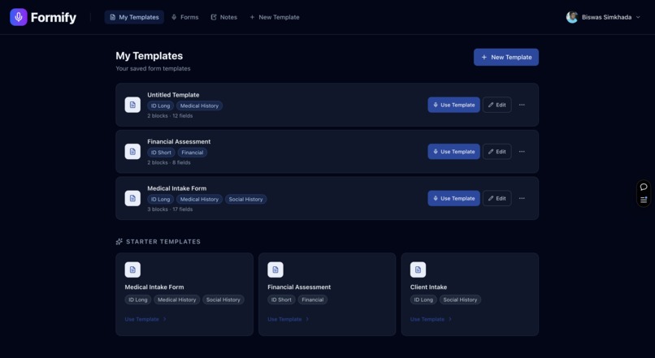
Task: Click Use Template link on Client Intake card
Action: coord(431,319)
